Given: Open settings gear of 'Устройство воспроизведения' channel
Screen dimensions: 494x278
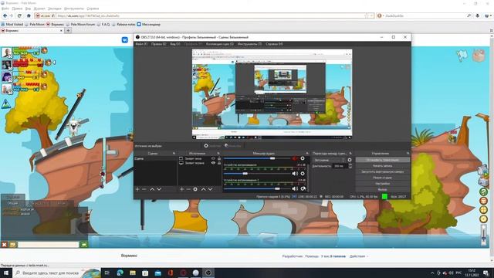Looking at the screenshot, I should (303, 173).
